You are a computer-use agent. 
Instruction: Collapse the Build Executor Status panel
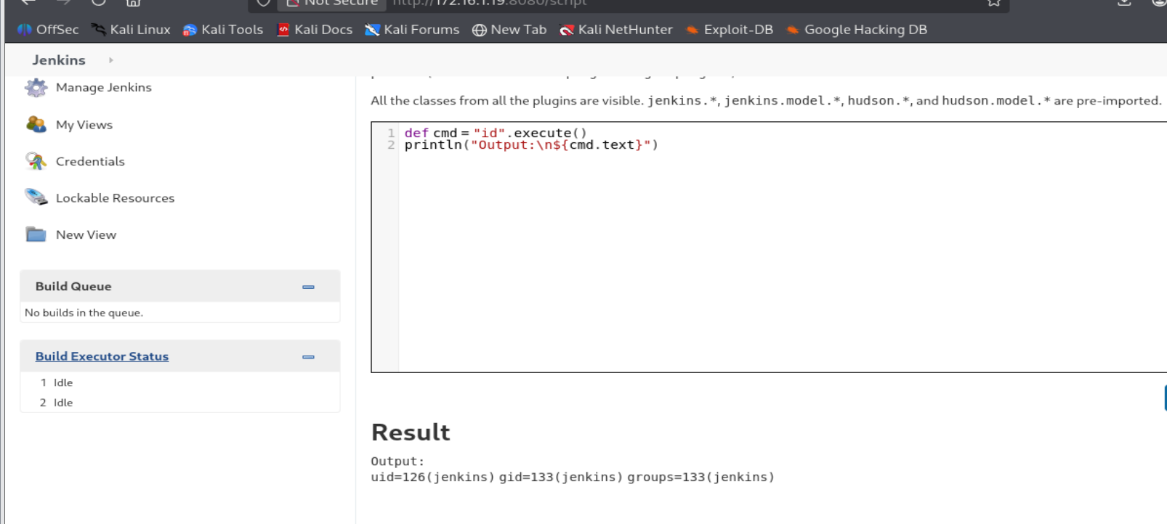tap(308, 357)
